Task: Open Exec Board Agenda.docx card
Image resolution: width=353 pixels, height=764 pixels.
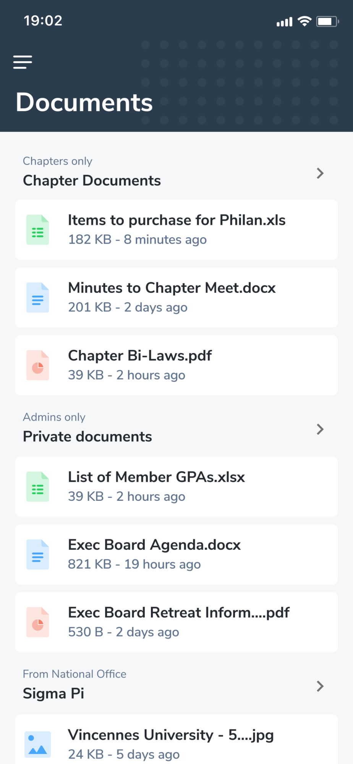Action: click(x=176, y=554)
